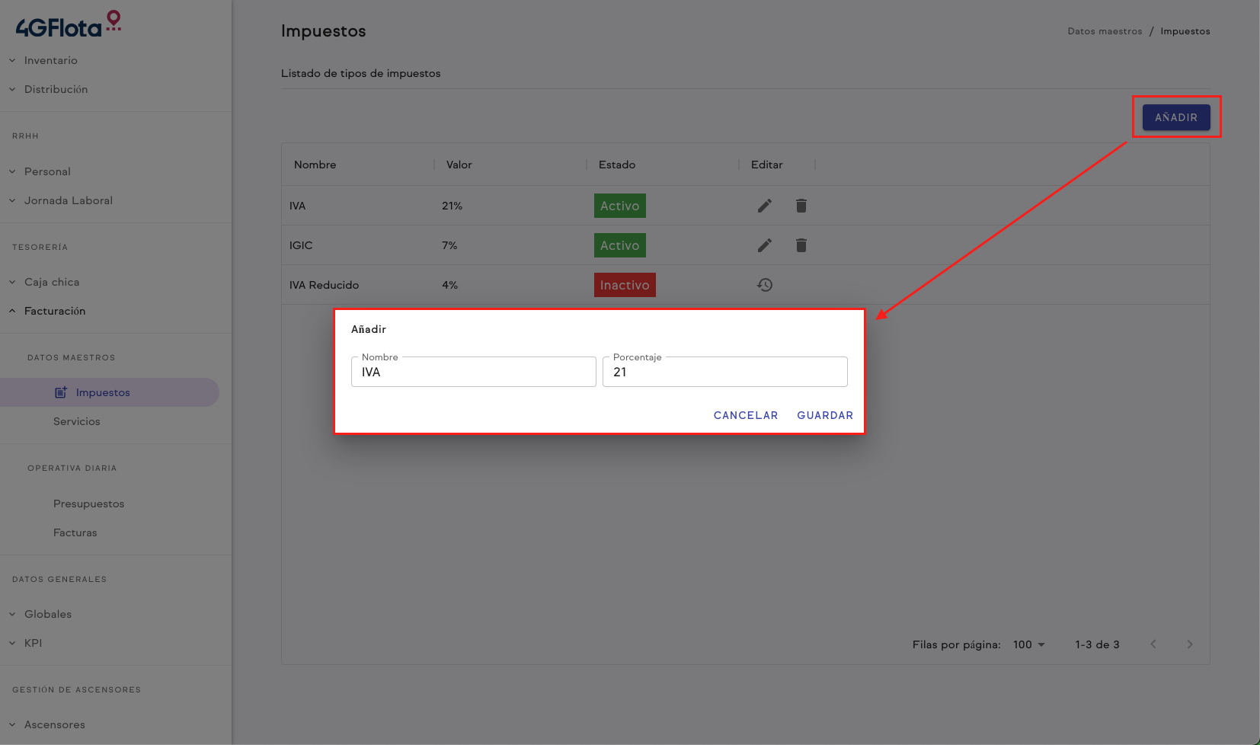Expand the Inventario sidebar section

[50, 60]
